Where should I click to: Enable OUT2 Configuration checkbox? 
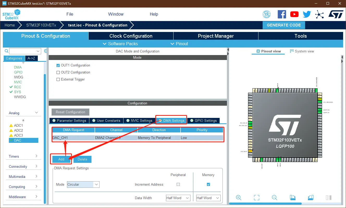tap(58, 72)
